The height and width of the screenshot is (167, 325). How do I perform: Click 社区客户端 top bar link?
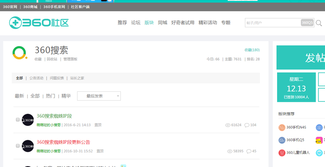(x=80, y=7)
